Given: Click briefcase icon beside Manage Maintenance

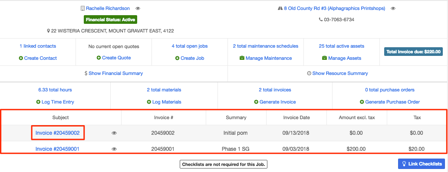Looking at the screenshot, I should (242, 58).
